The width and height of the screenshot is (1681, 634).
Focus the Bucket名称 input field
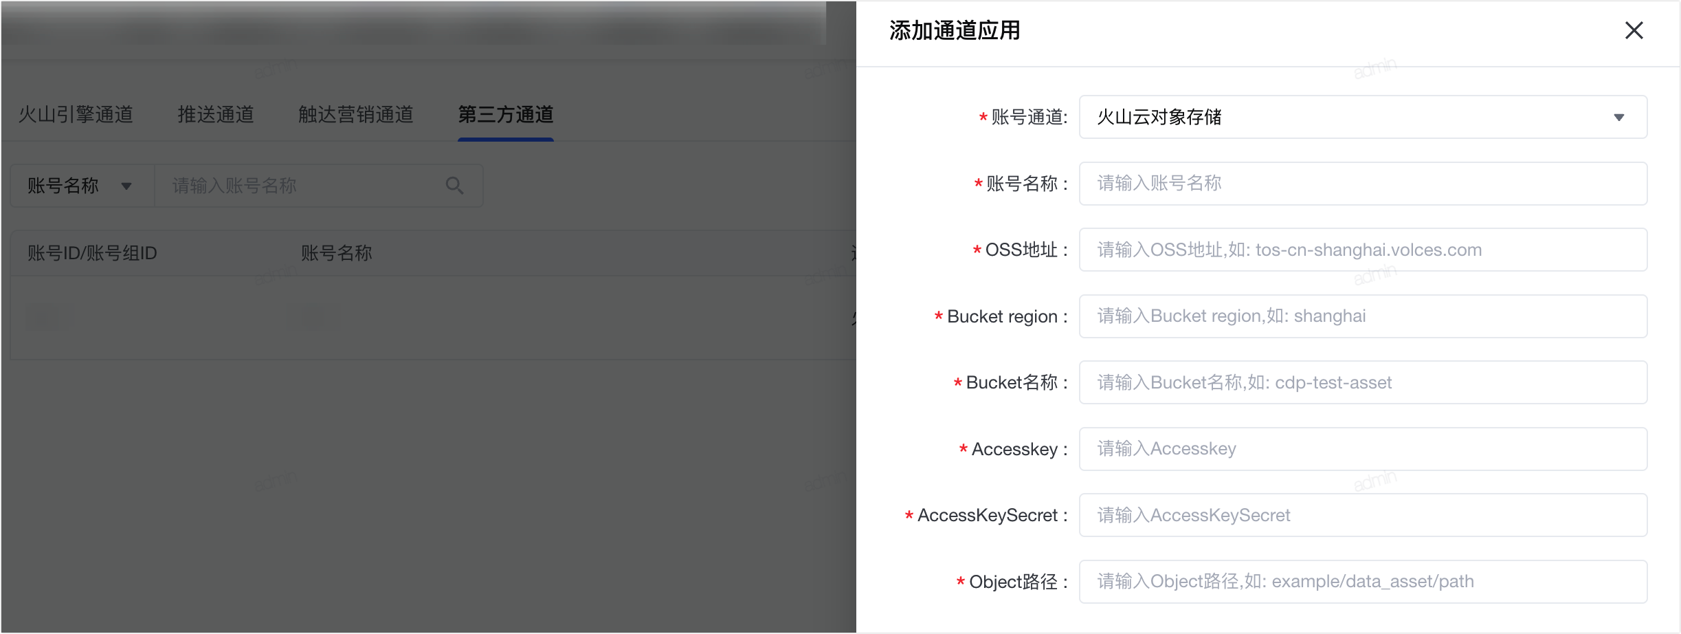[x=1363, y=382]
